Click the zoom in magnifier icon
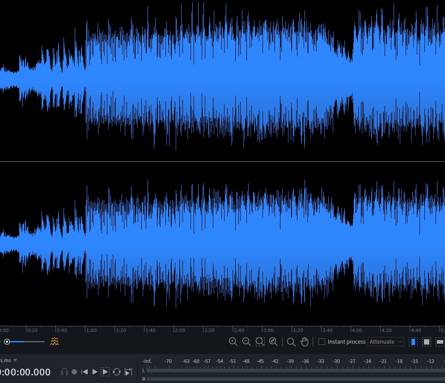Image resolution: width=445 pixels, height=383 pixels. click(233, 342)
